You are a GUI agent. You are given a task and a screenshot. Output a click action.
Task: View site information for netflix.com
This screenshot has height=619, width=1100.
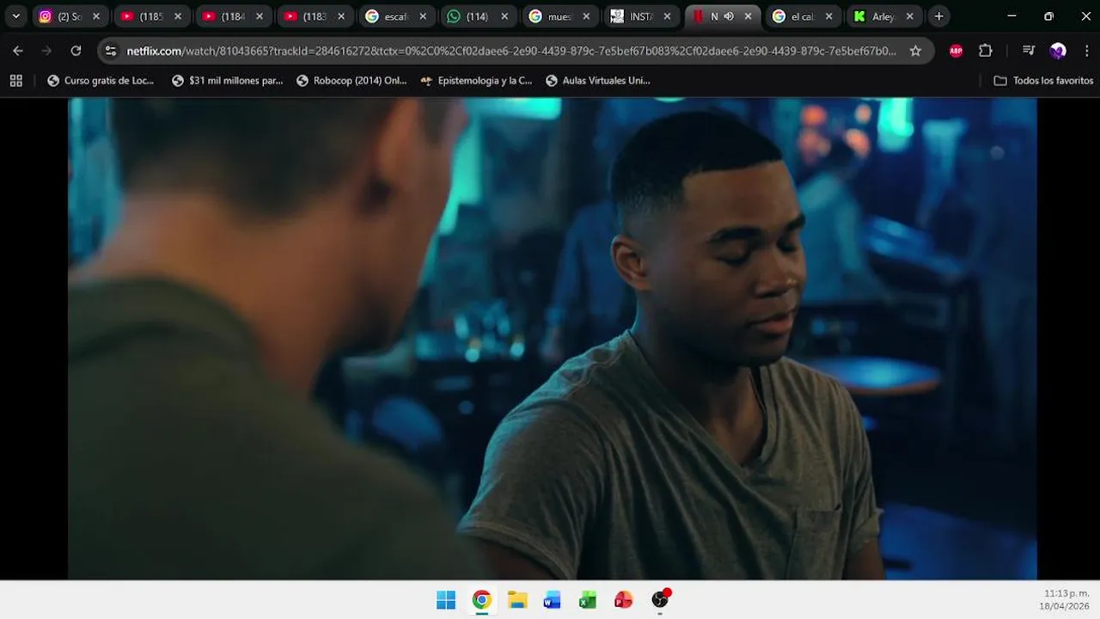click(x=110, y=51)
